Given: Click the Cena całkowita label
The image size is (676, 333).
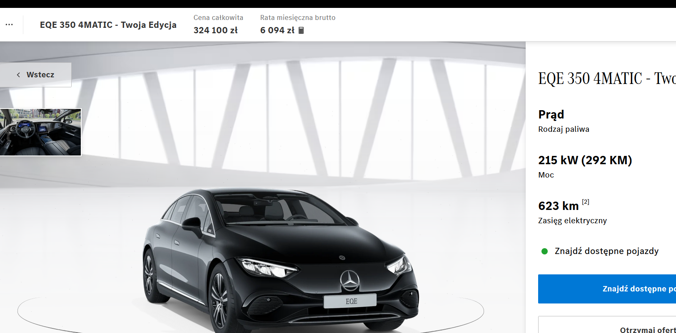Looking at the screenshot, I should (x=218, y=17).
